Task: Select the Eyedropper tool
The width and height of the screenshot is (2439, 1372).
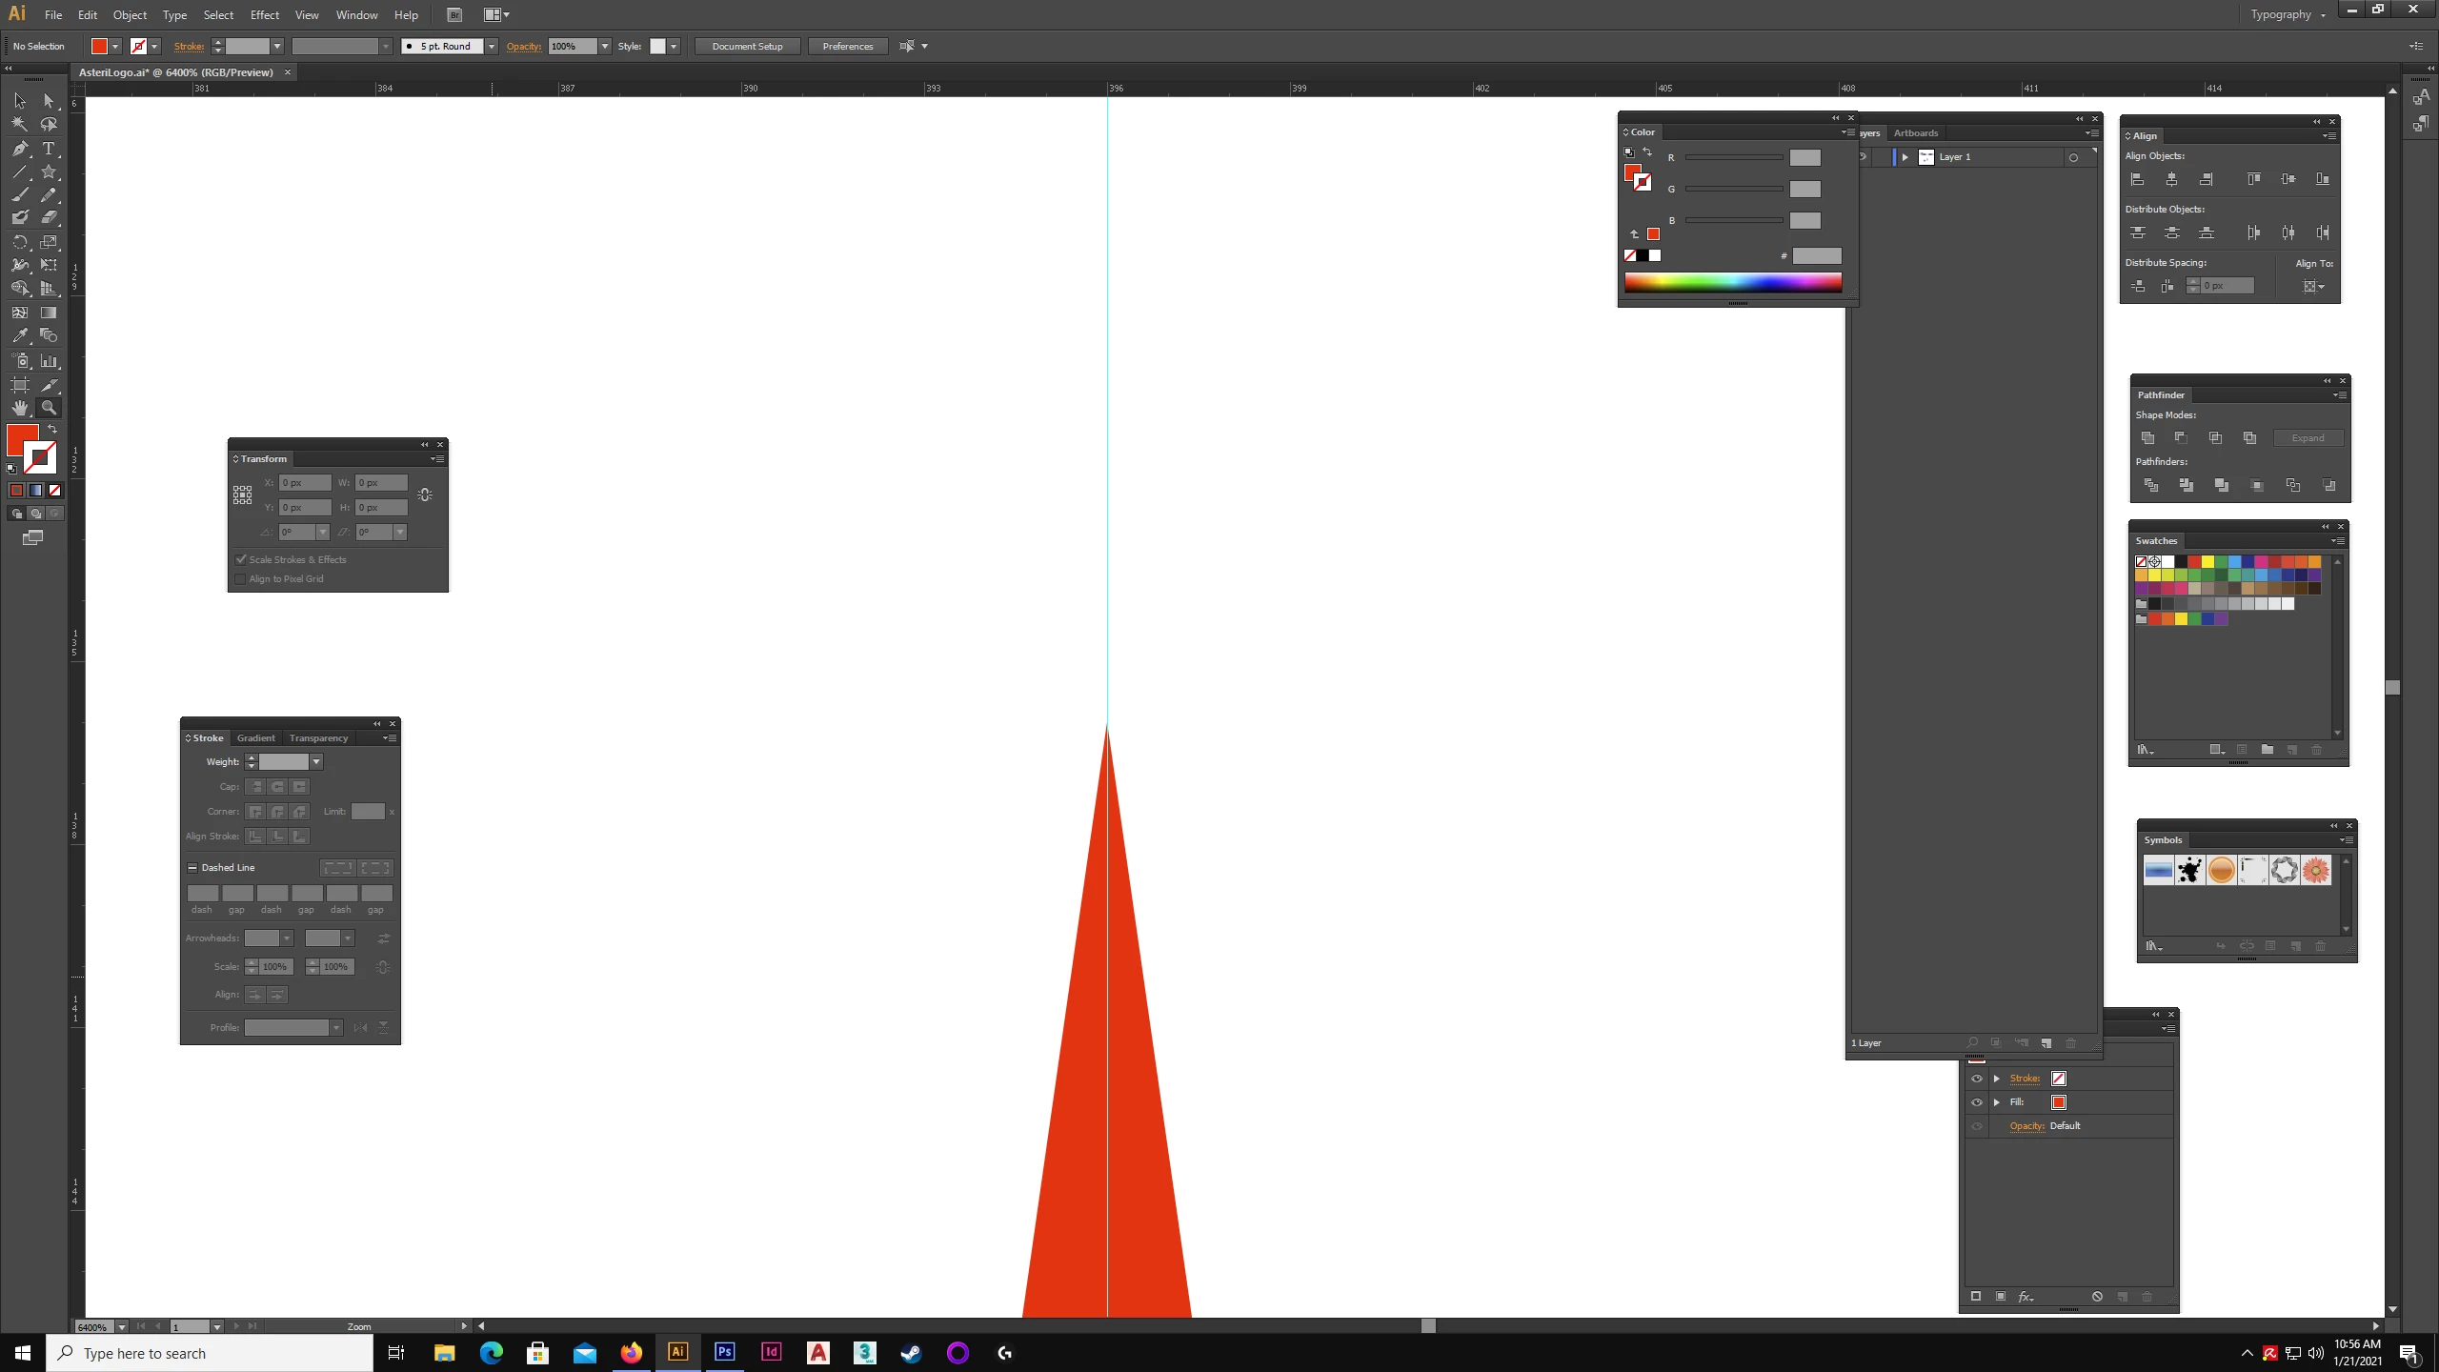Action: coord(20,336)
